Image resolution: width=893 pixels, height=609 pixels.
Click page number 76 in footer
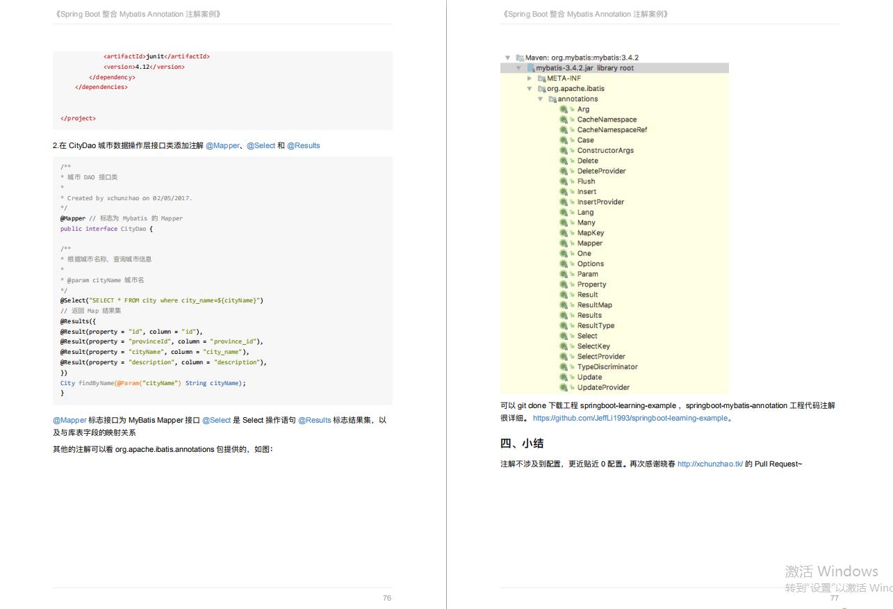(x=387, y=598)
